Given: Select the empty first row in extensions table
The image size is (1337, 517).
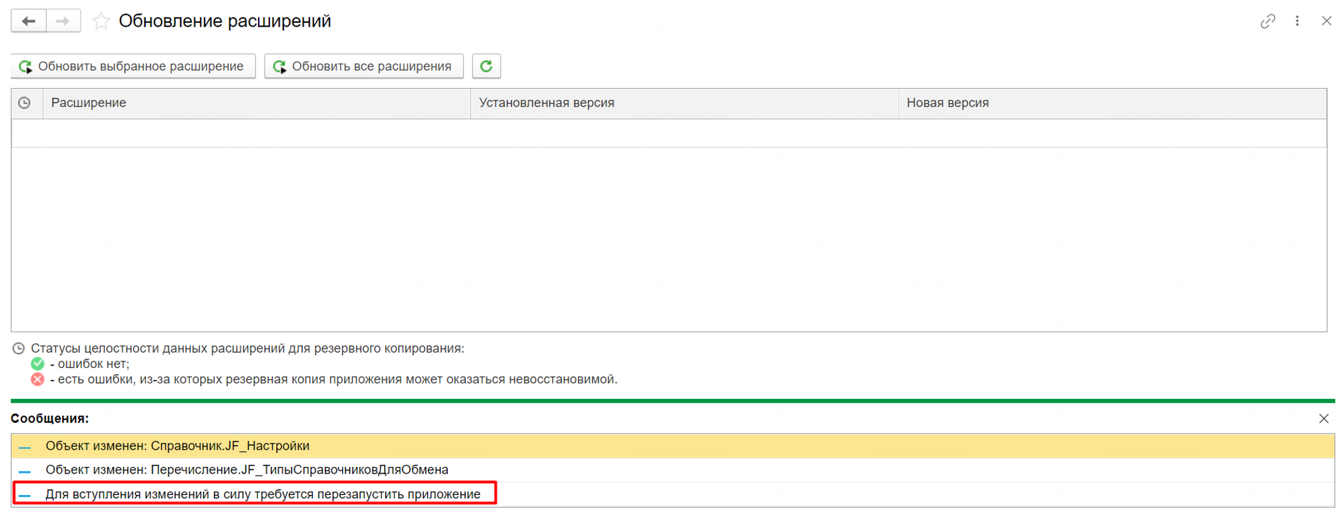Looking at the screenshot, I should (x=668, y=133).
